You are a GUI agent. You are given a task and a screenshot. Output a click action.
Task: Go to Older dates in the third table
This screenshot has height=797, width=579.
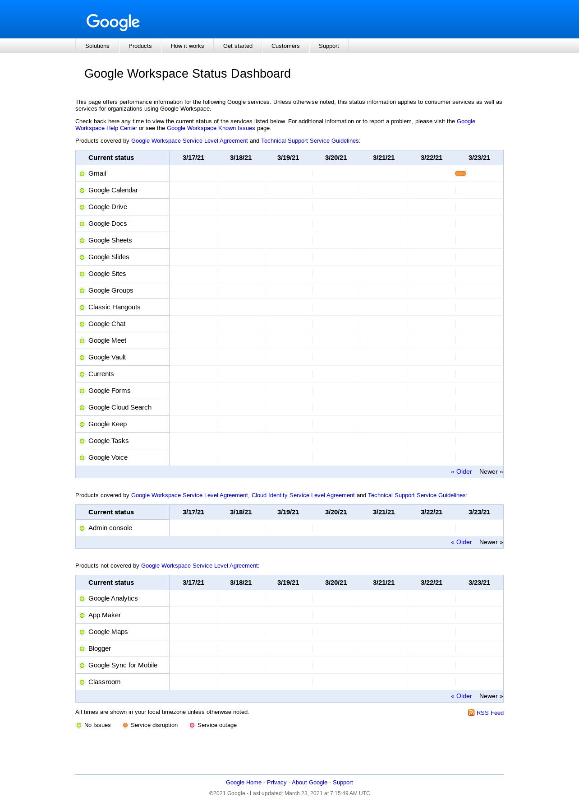[x=461, y=696]
